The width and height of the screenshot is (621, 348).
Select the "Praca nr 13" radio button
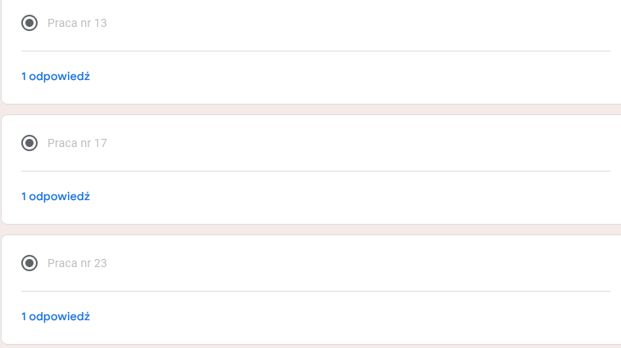pos(29,23)
